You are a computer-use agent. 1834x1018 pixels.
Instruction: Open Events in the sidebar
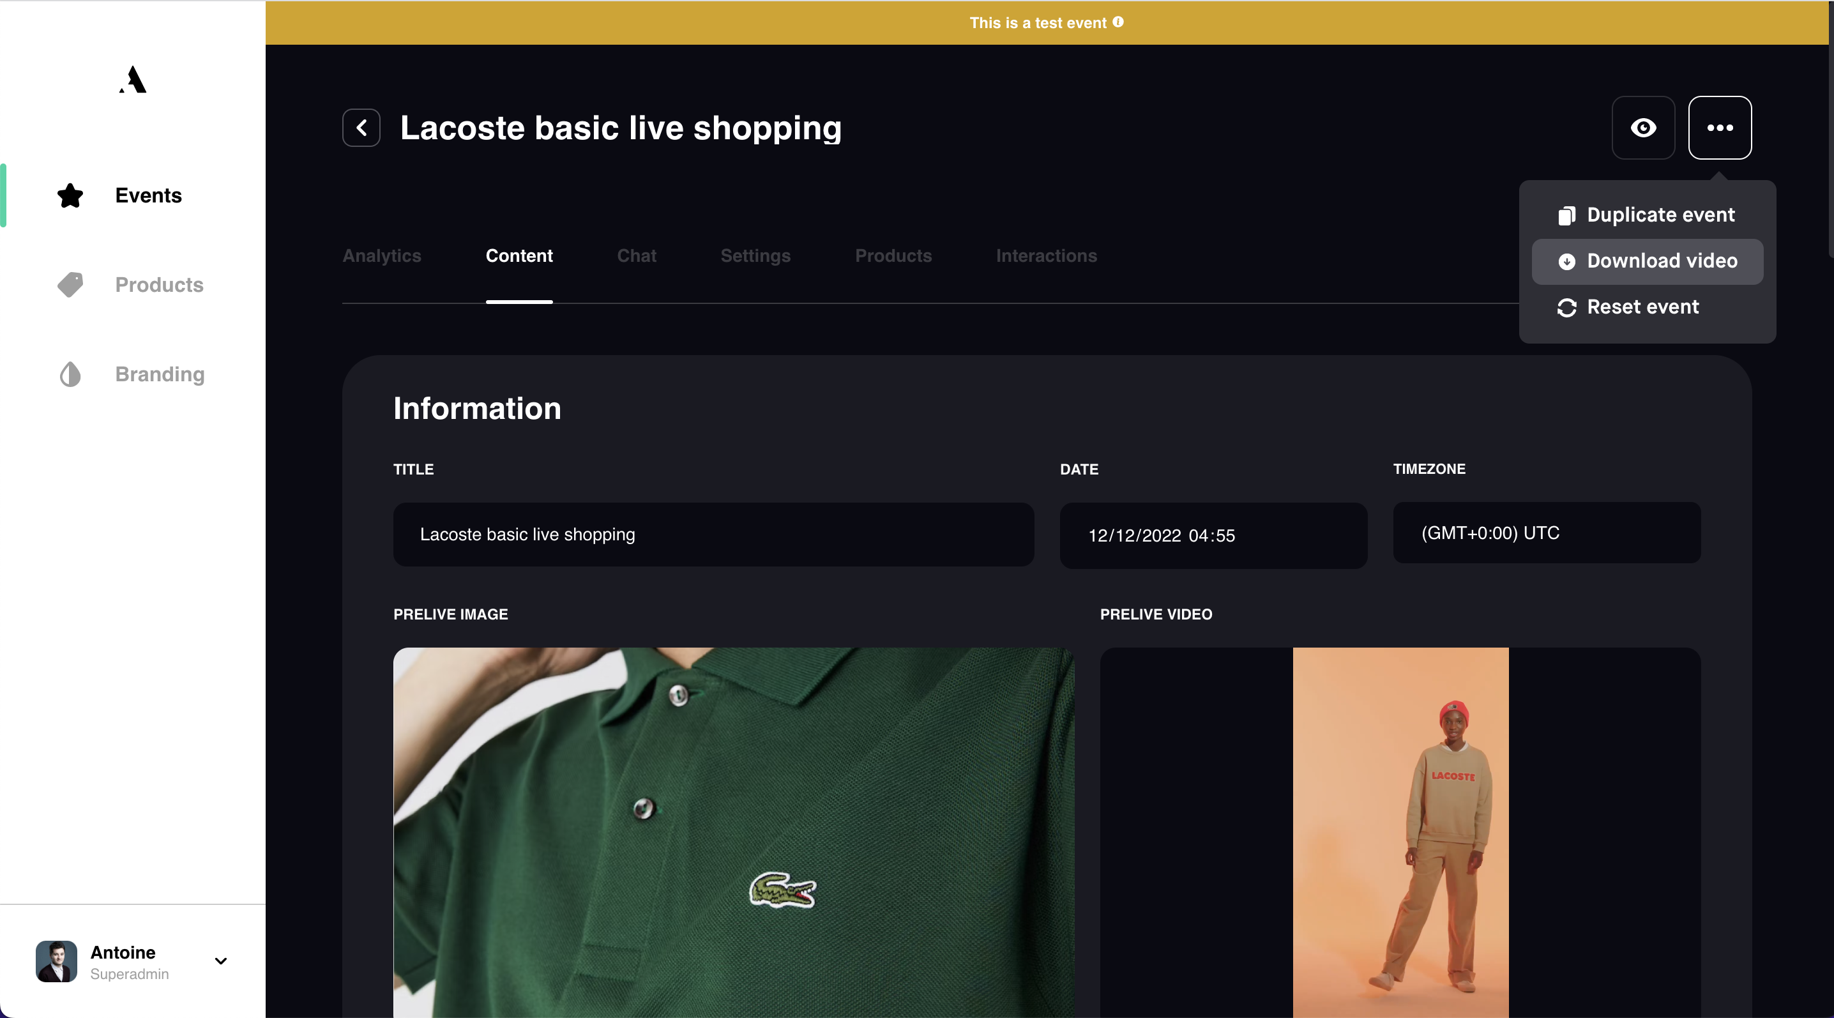coord(133,195)
